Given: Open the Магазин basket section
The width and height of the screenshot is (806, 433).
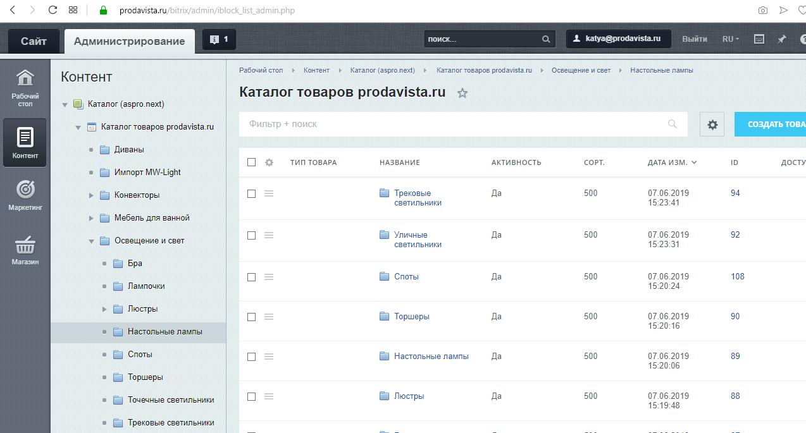Looking at the screenshot, I should coord(25,250).
